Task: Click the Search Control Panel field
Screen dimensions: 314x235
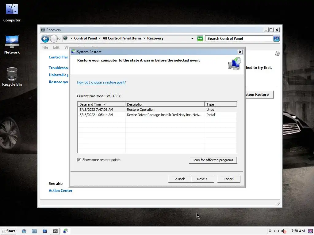Action: pyautogui.click(x=239, y=38)
